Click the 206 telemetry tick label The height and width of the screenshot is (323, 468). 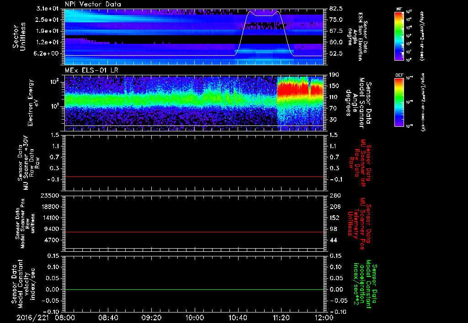(334, 207)
